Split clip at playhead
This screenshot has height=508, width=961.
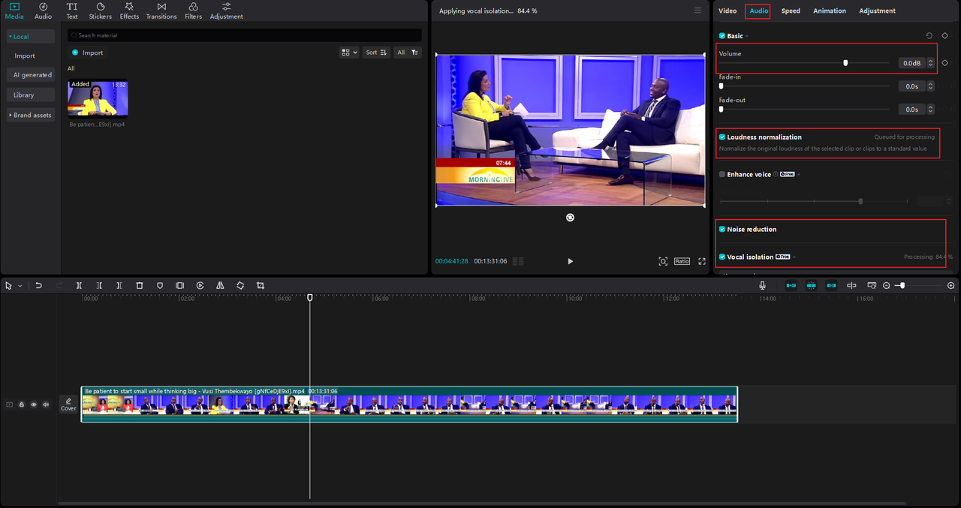[79, 285]
